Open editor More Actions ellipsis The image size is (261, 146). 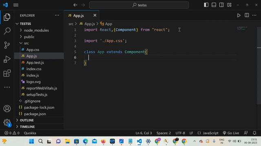point(254,15)
